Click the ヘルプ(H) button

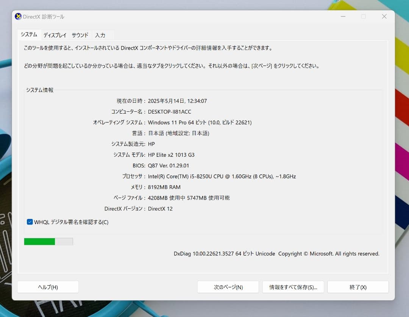[48, 287]
